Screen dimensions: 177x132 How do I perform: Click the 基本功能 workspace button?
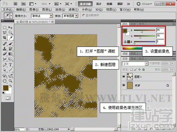pos(85,4)
